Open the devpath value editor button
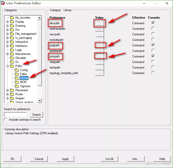Screen dimensions: 173x168 (x=100, y=23)
